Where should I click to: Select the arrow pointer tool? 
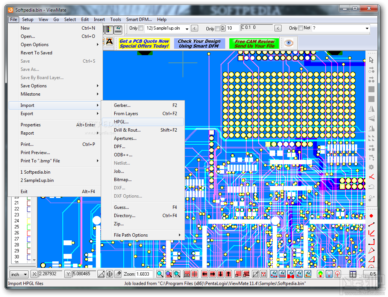pyautogui.click(x=371, y=60)
